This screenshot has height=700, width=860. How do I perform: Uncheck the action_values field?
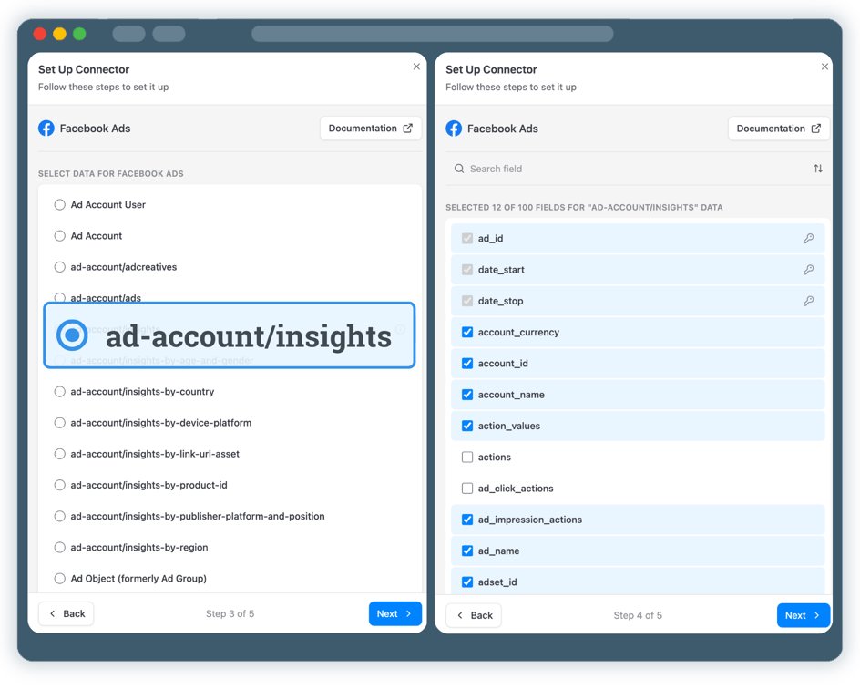(x=467, y=426)
